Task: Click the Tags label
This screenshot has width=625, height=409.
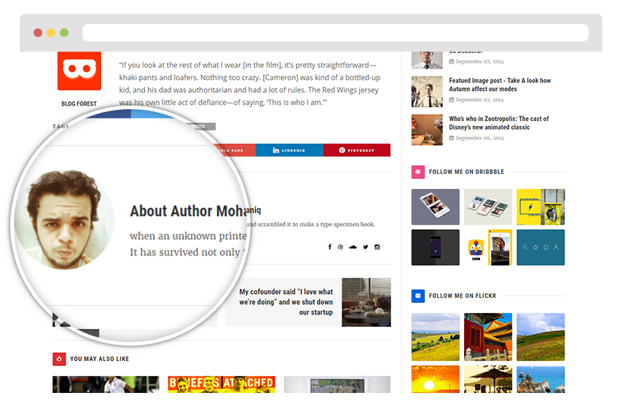Action: tap(60, 126)
